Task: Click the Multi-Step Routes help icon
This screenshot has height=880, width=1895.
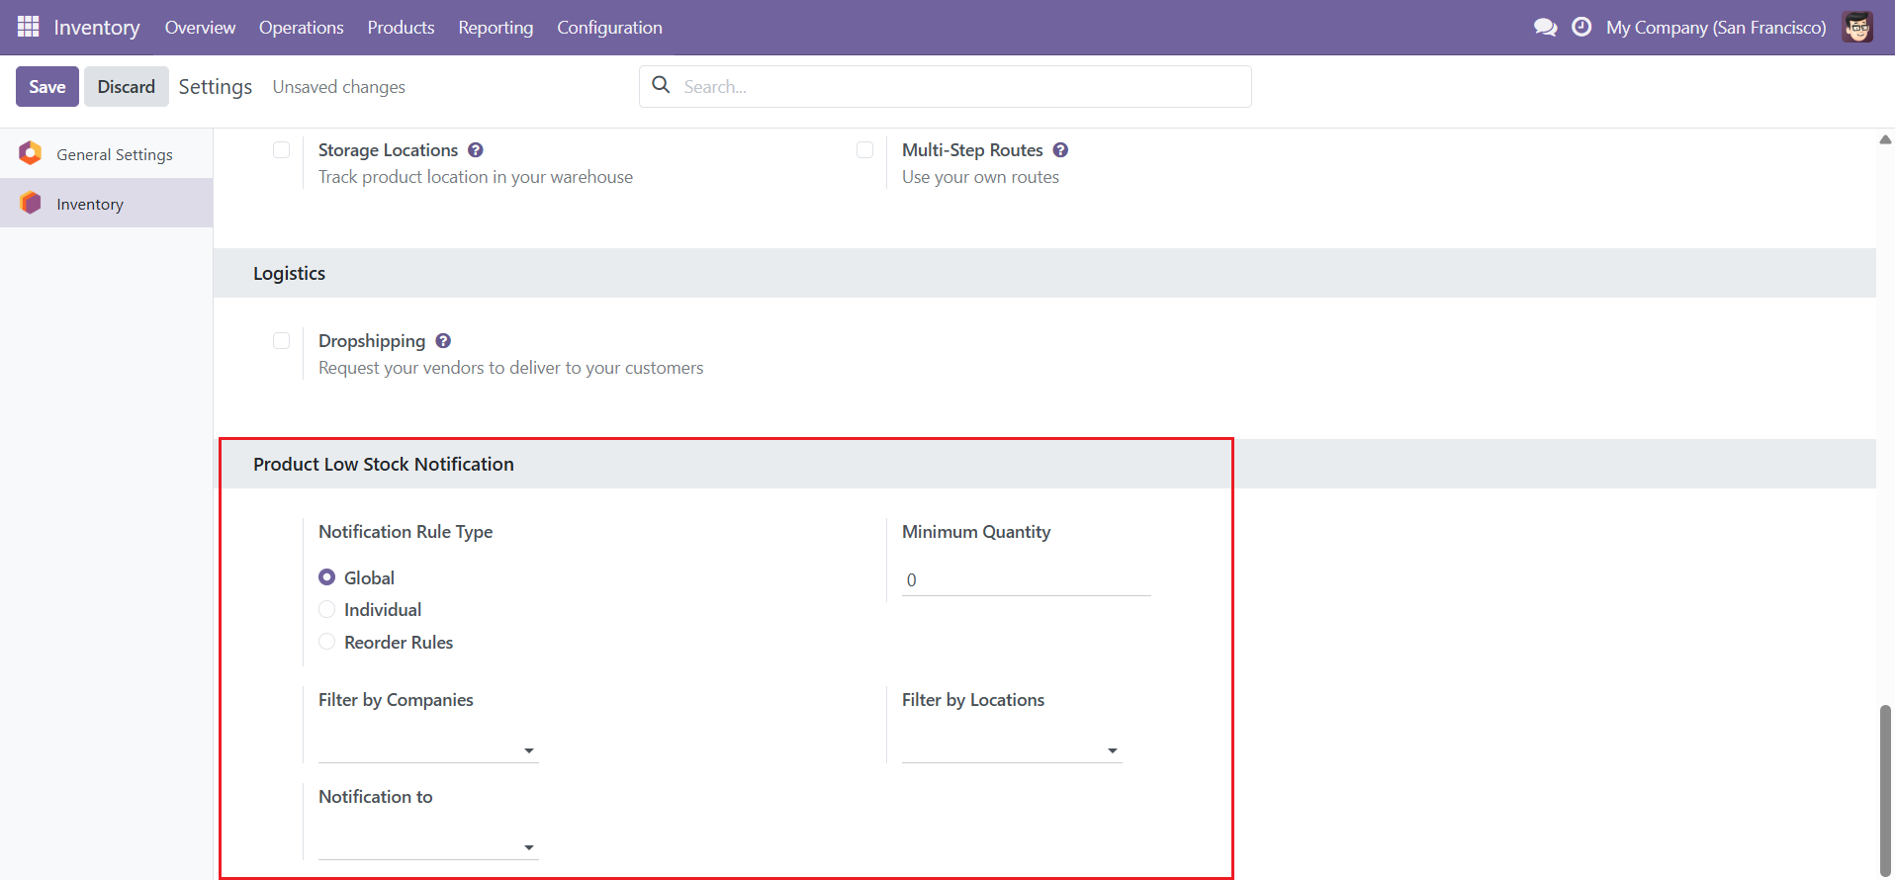Action: (1060, 150)
